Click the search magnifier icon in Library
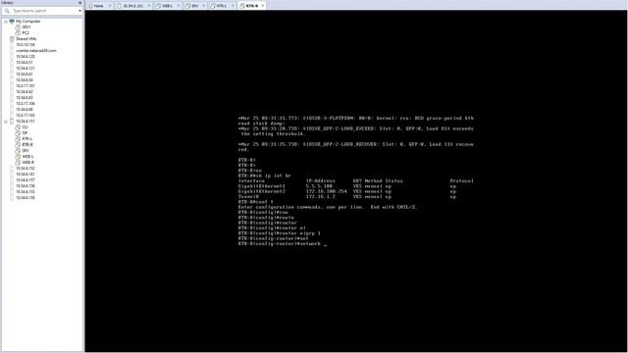The width and height of the screenshot is (628, 353). [7, 11]
